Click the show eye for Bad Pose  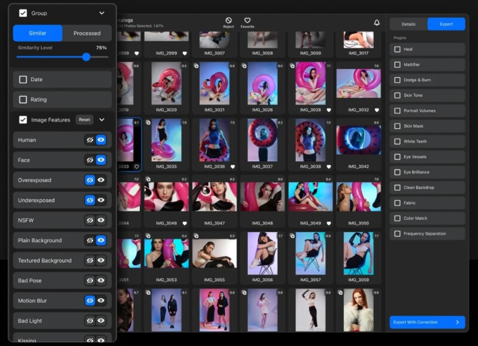[101, 280]
